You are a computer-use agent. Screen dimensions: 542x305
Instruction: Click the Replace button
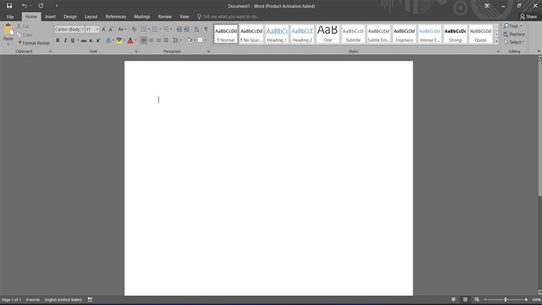point(514,34)
